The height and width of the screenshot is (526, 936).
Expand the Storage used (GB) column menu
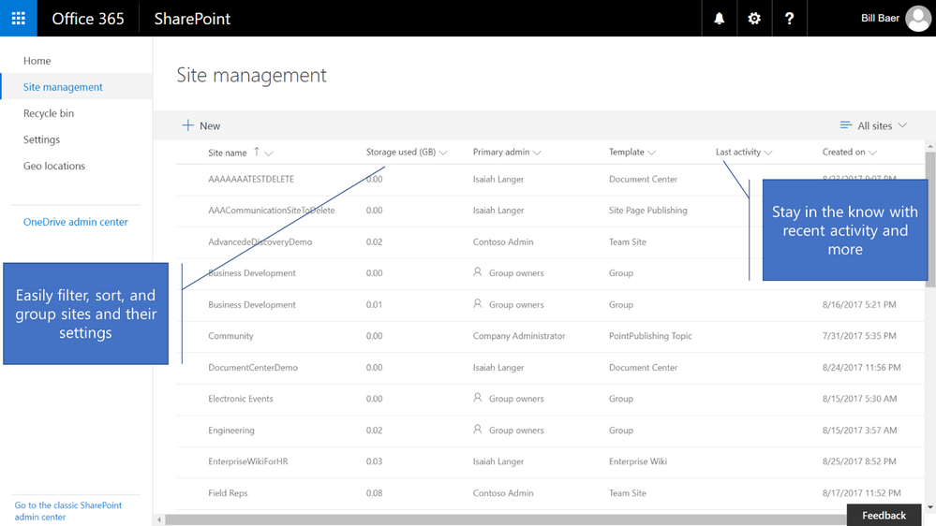pos(443,153)
